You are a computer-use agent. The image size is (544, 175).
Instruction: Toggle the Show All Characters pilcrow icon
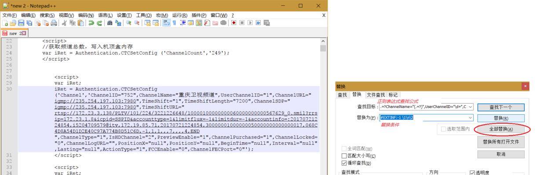point(174,23)
